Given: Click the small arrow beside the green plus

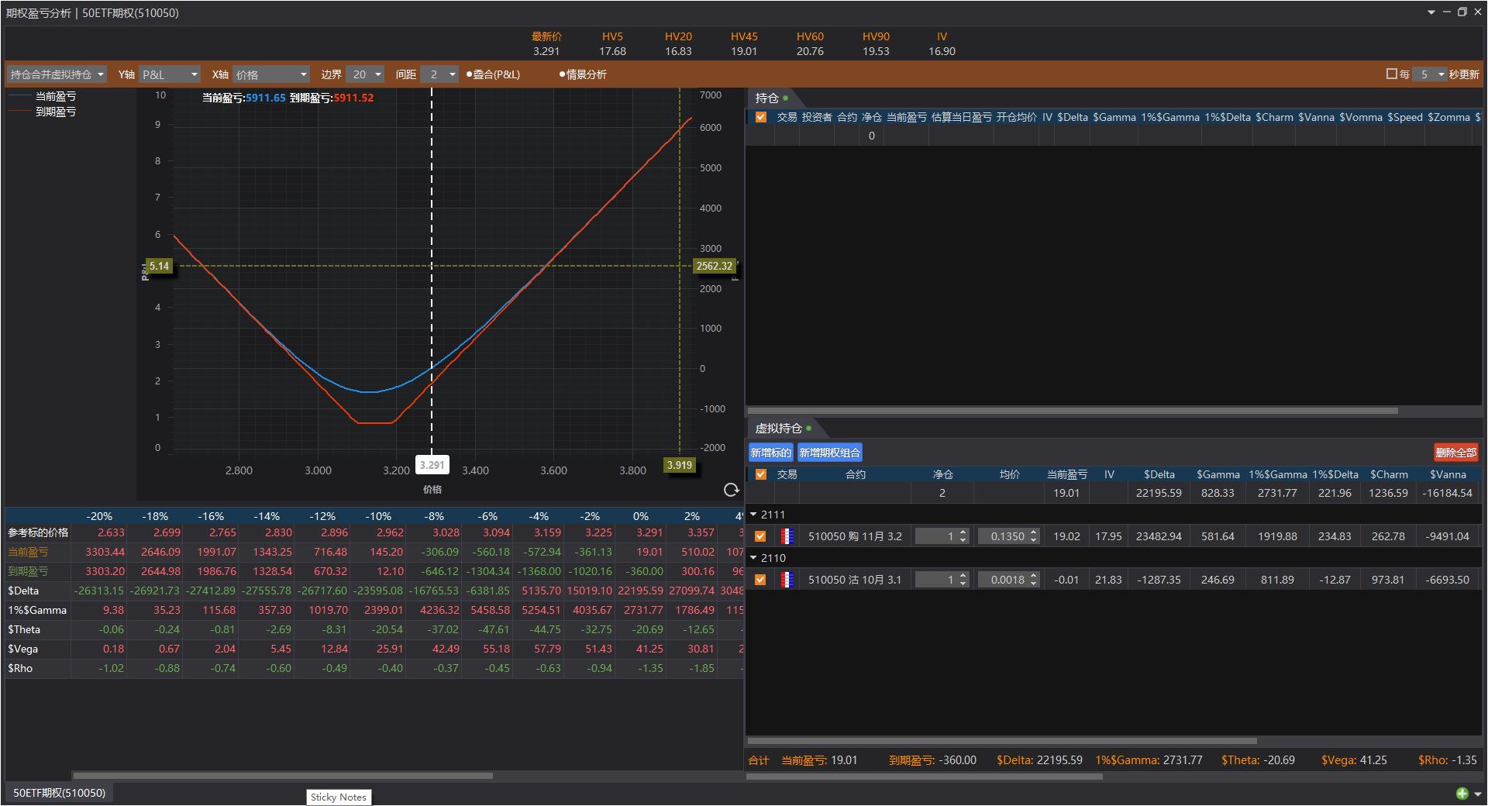Looking at the screenshot, I should 1477,794.
